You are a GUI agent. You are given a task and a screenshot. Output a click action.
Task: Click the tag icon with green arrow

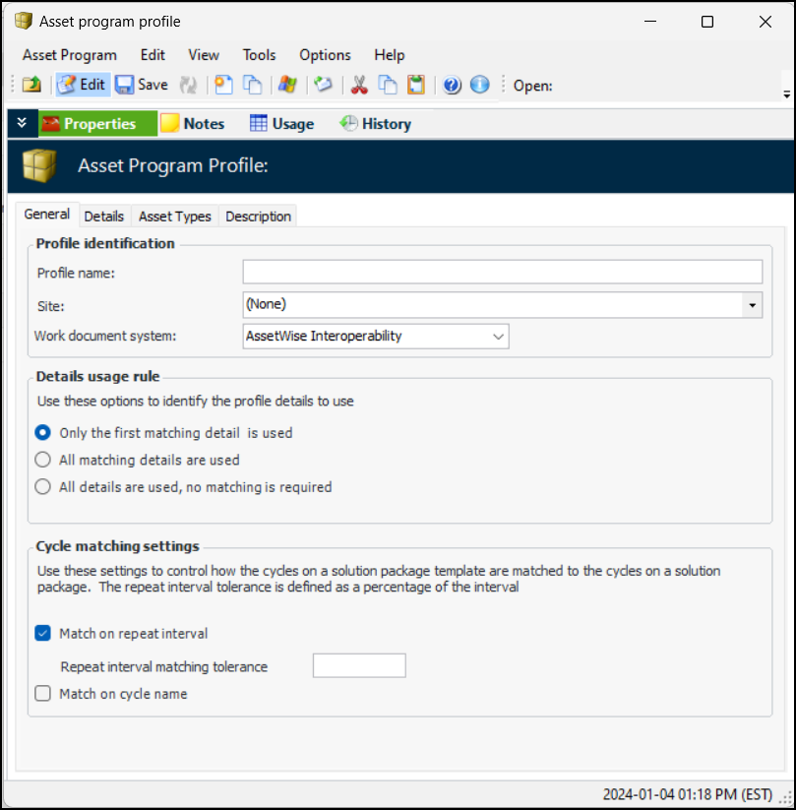point(324,85)
